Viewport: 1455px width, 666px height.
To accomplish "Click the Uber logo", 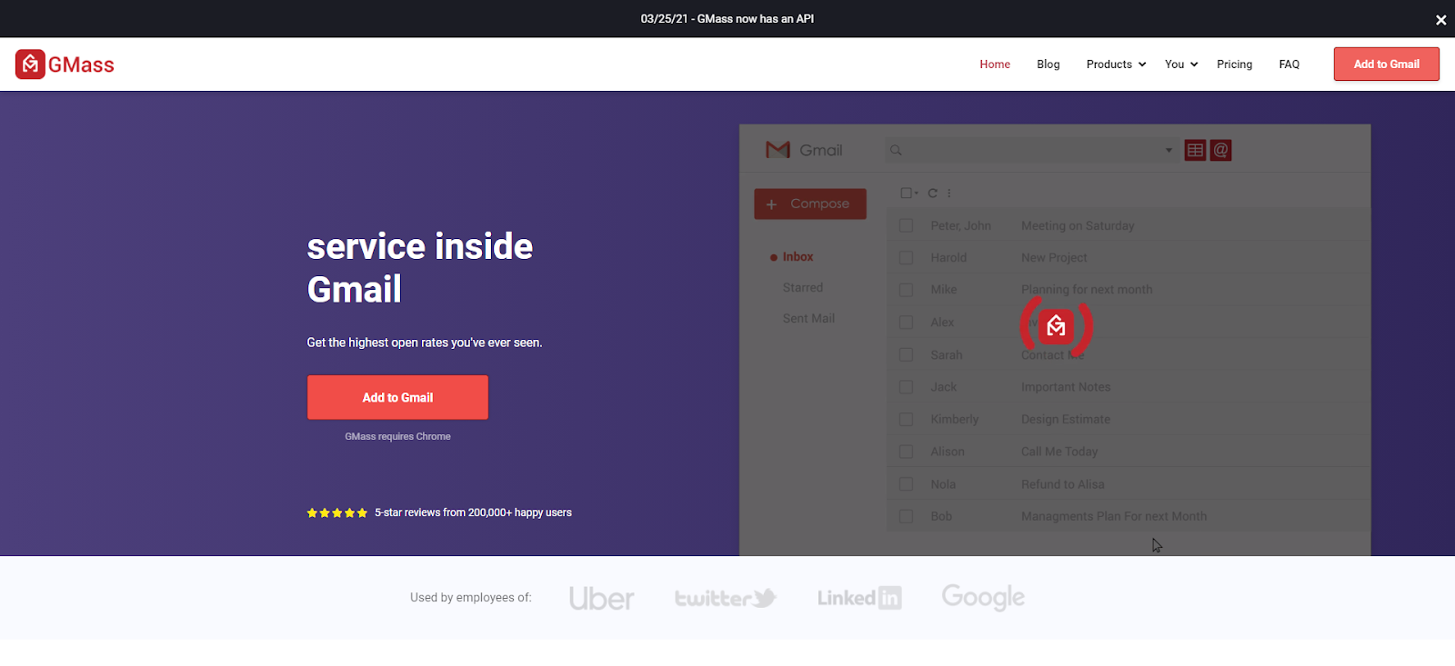I will [x=601, y=598].
